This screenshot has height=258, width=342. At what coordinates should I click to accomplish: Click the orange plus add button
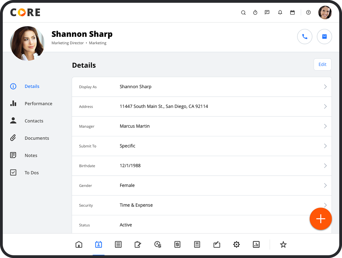[321, 219]
